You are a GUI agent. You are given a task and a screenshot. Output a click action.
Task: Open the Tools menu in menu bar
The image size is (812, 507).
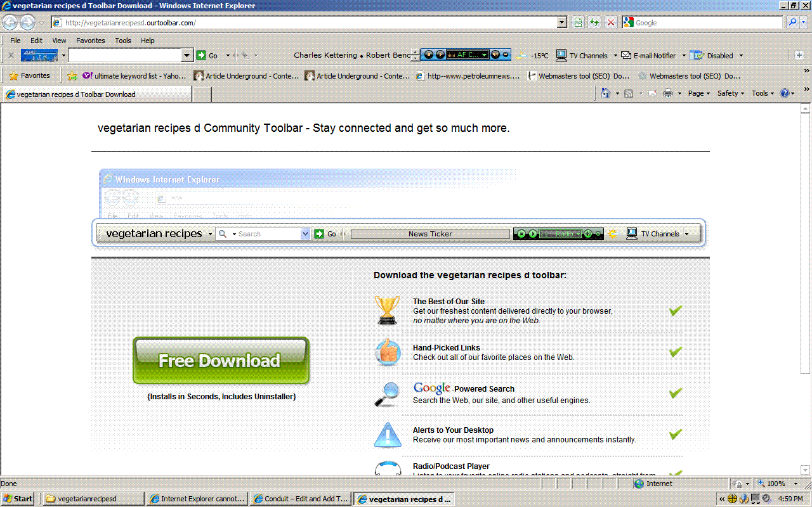point(123,41)
